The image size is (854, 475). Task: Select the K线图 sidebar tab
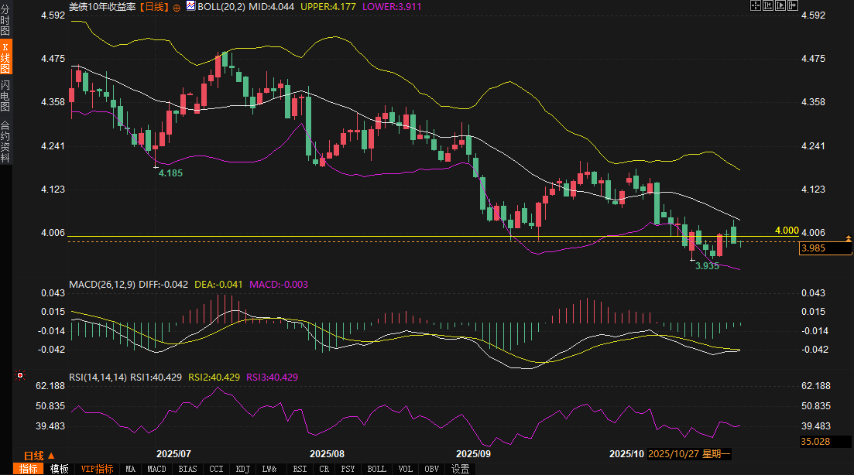click(5, 56)
